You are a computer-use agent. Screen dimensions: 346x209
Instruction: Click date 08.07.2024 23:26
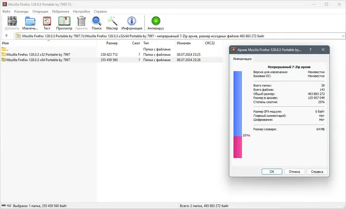pyautogui.click(x=189, y=60)
